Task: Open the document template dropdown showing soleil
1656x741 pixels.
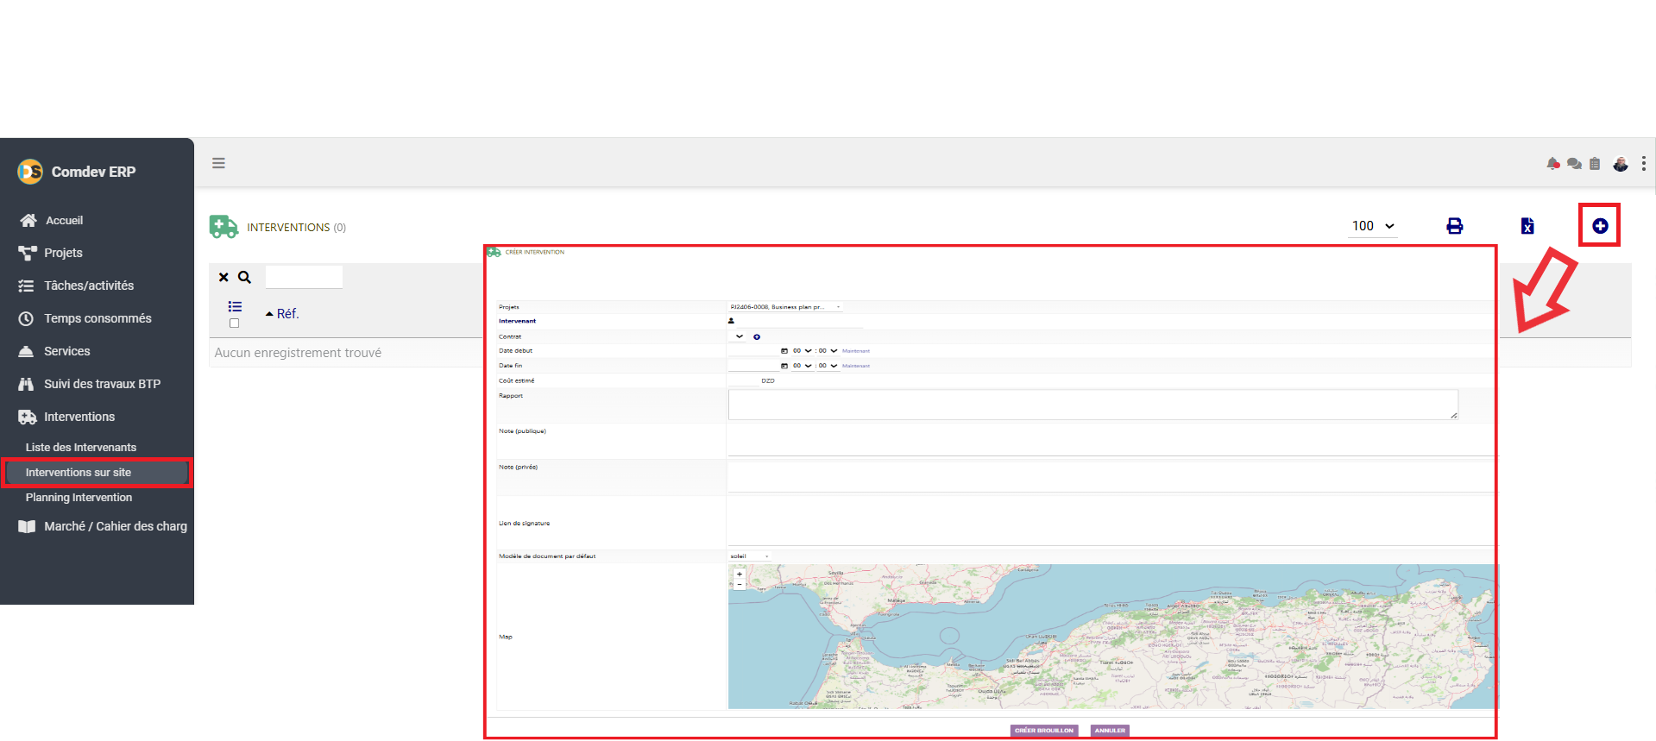Action: pyautogui.click(x=749, y=556)
